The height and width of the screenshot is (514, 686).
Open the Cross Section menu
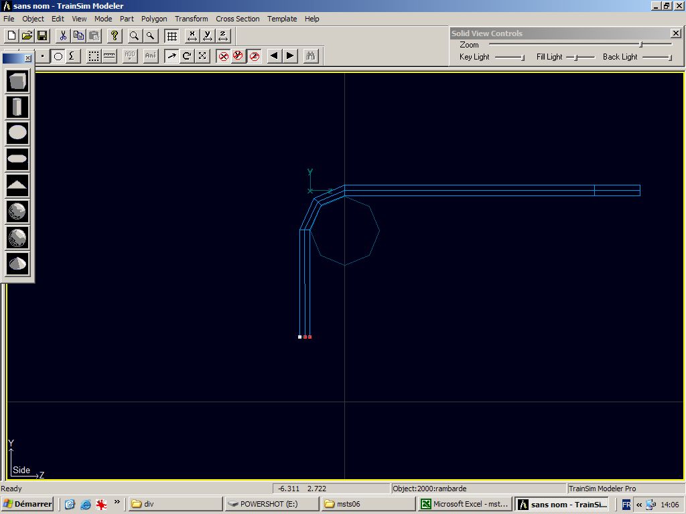(237, 19)
